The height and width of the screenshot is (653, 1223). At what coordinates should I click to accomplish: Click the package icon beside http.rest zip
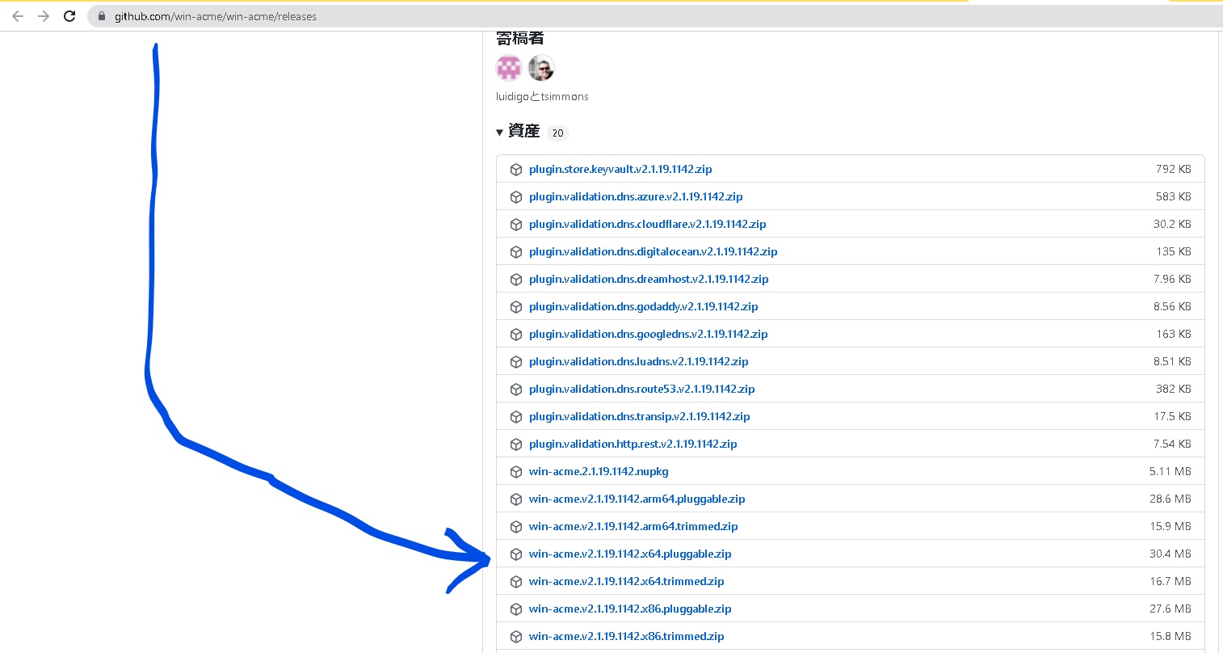pyautogui.click(x=516, y=444)
